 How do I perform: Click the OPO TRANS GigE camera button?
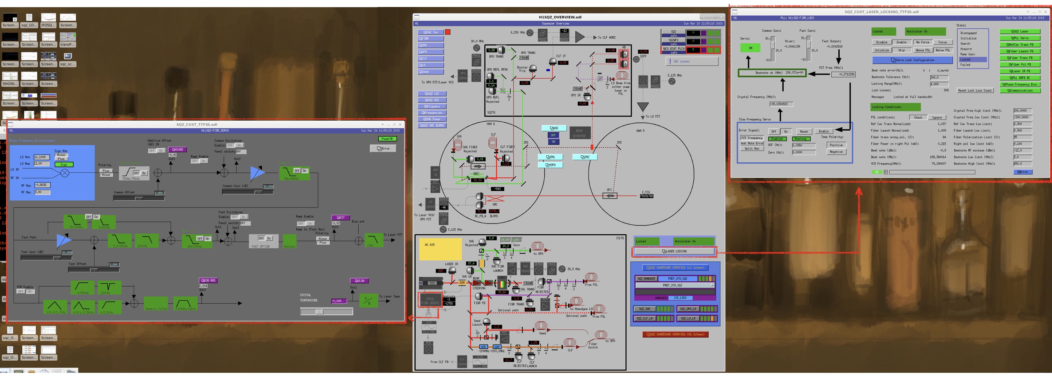524,58
